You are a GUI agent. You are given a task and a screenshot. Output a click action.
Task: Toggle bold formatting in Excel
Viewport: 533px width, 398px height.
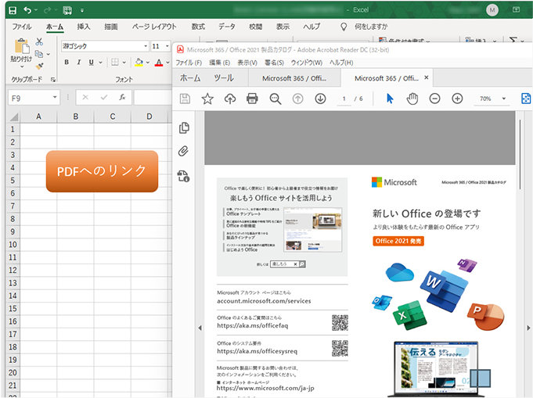pyautogui.click(x=67, y=62)
